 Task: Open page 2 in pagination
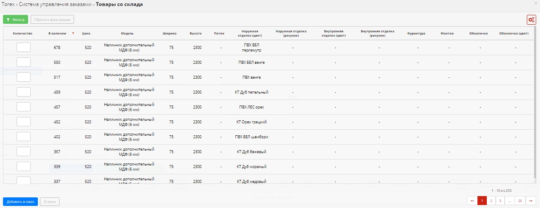point(491,201)
